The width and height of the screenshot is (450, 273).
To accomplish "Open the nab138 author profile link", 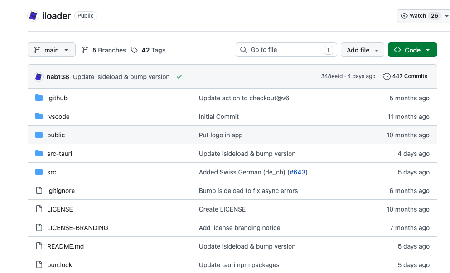I will point(58,77).
